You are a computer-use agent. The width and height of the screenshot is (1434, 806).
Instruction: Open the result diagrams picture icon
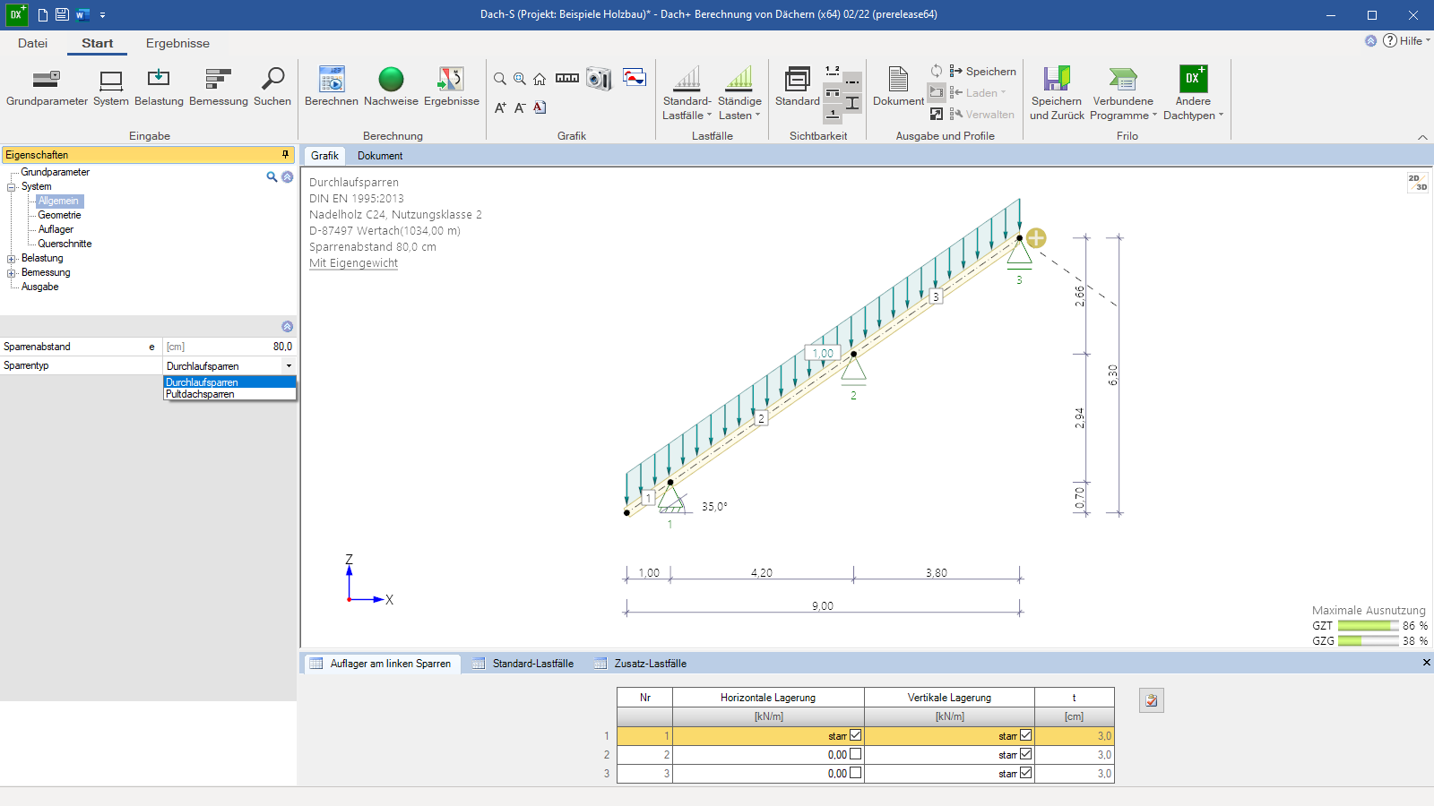point(635,77)
